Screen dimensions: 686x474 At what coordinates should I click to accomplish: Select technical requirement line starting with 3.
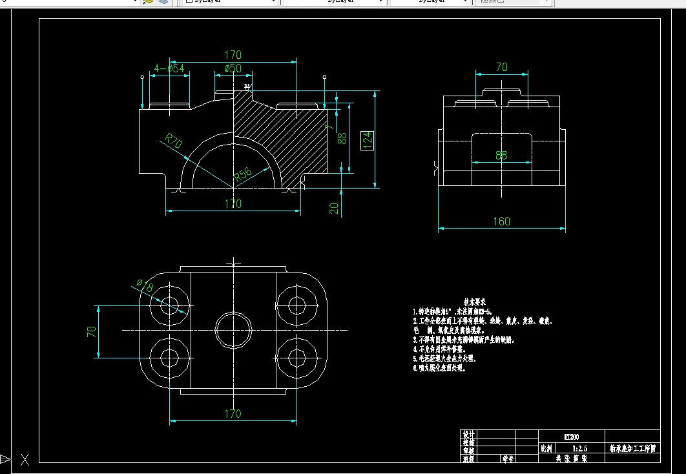pos(464,340)
